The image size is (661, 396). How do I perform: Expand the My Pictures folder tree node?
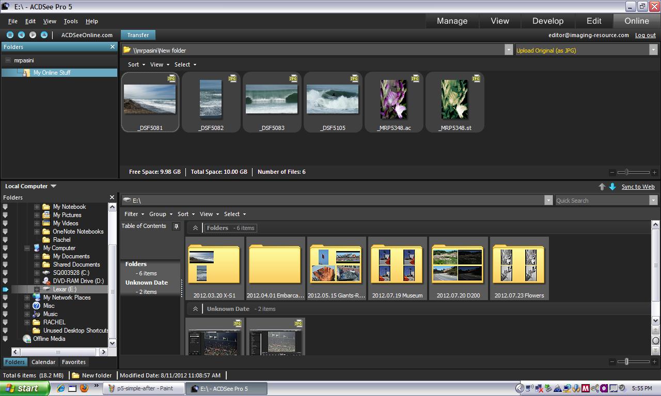[37, 215]
